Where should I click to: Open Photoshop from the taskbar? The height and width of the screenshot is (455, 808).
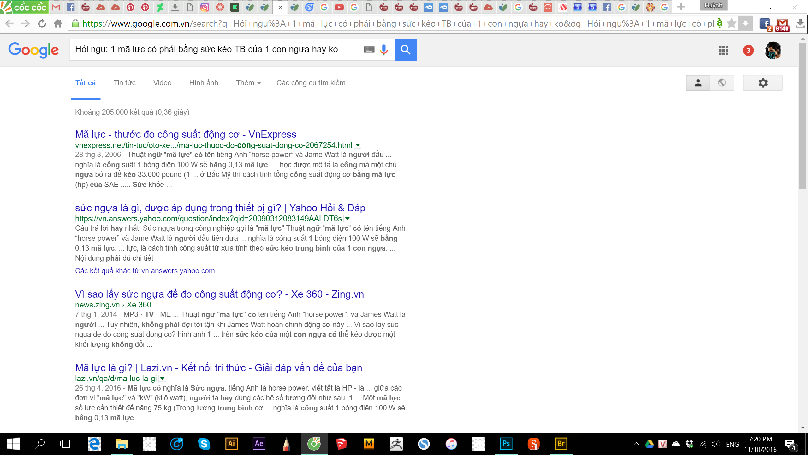coord(506,444)
